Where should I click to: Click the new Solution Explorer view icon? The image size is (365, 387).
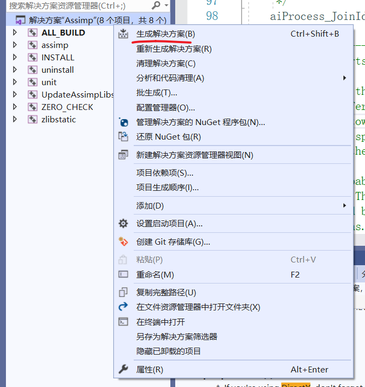(123, 155)
